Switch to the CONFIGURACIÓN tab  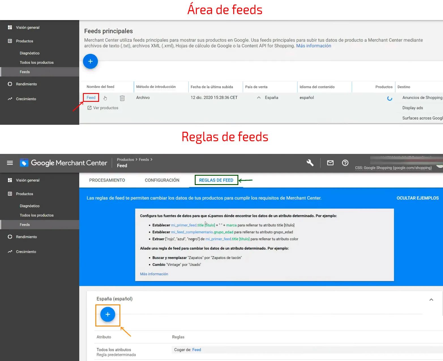pyautogui.click(x=162, y=180)
